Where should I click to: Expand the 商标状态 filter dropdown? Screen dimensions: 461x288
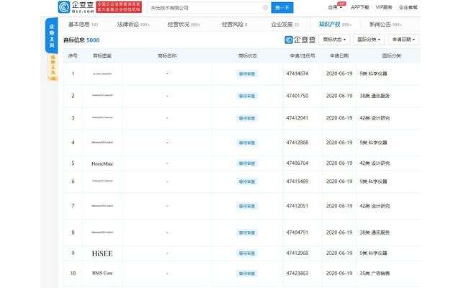coord(334,40)
